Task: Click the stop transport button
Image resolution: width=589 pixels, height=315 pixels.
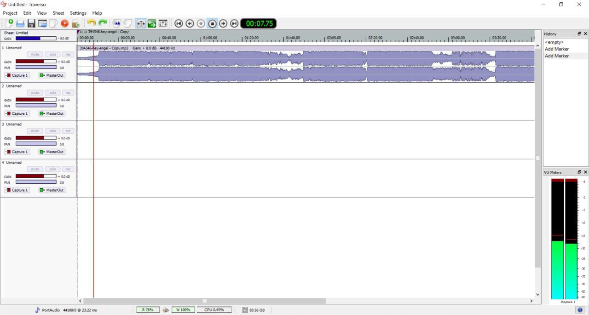Action: tap(212, 23)
